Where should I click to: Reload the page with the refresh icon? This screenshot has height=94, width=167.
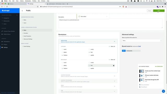pos(7,7)
